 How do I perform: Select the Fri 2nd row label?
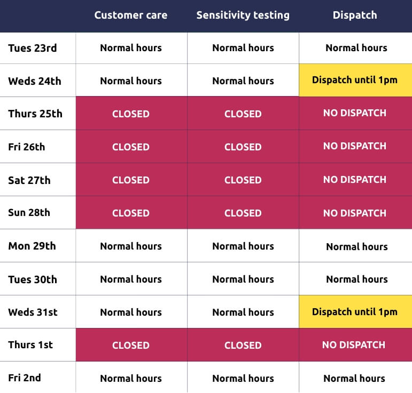[25, 378]
